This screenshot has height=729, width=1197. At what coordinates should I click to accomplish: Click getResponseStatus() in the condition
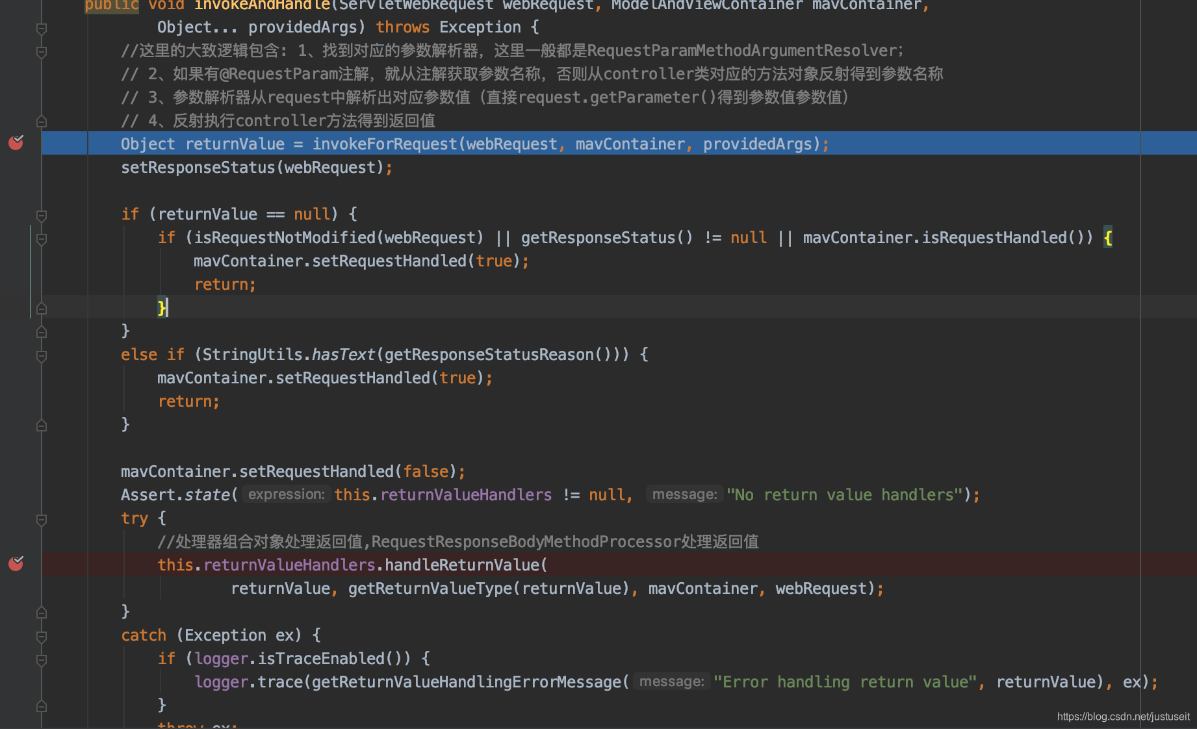click(607, 238)
